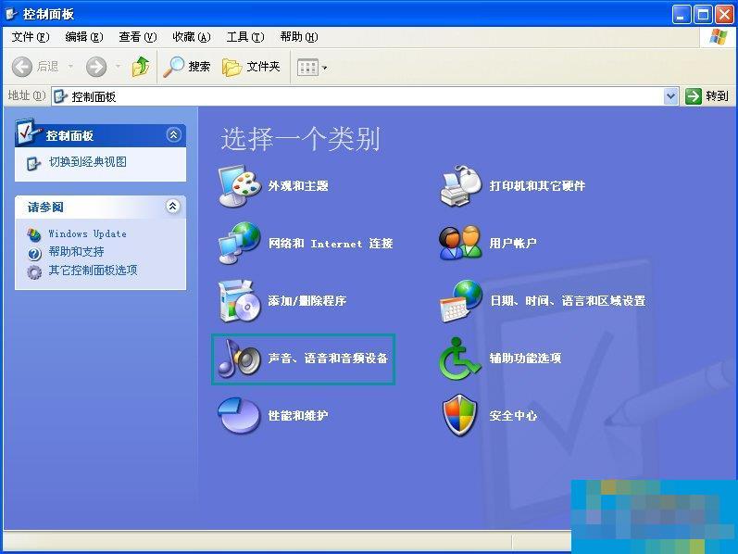The height and width of the screenshot is (554, 738).
Task: Open 网络和 Internet 连接 globe icon
Action: (x=239, y=244)
